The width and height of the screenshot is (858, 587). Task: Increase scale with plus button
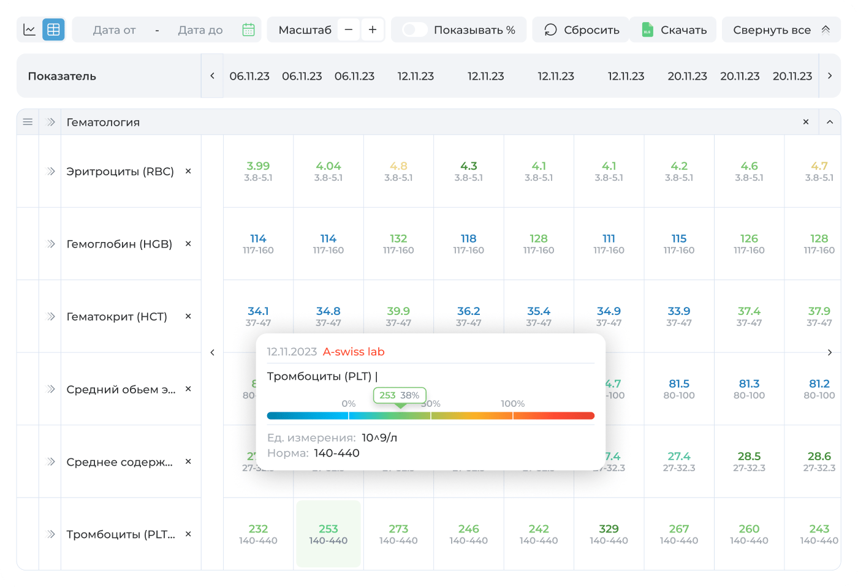pyautogui.click(x=372, y=29)
